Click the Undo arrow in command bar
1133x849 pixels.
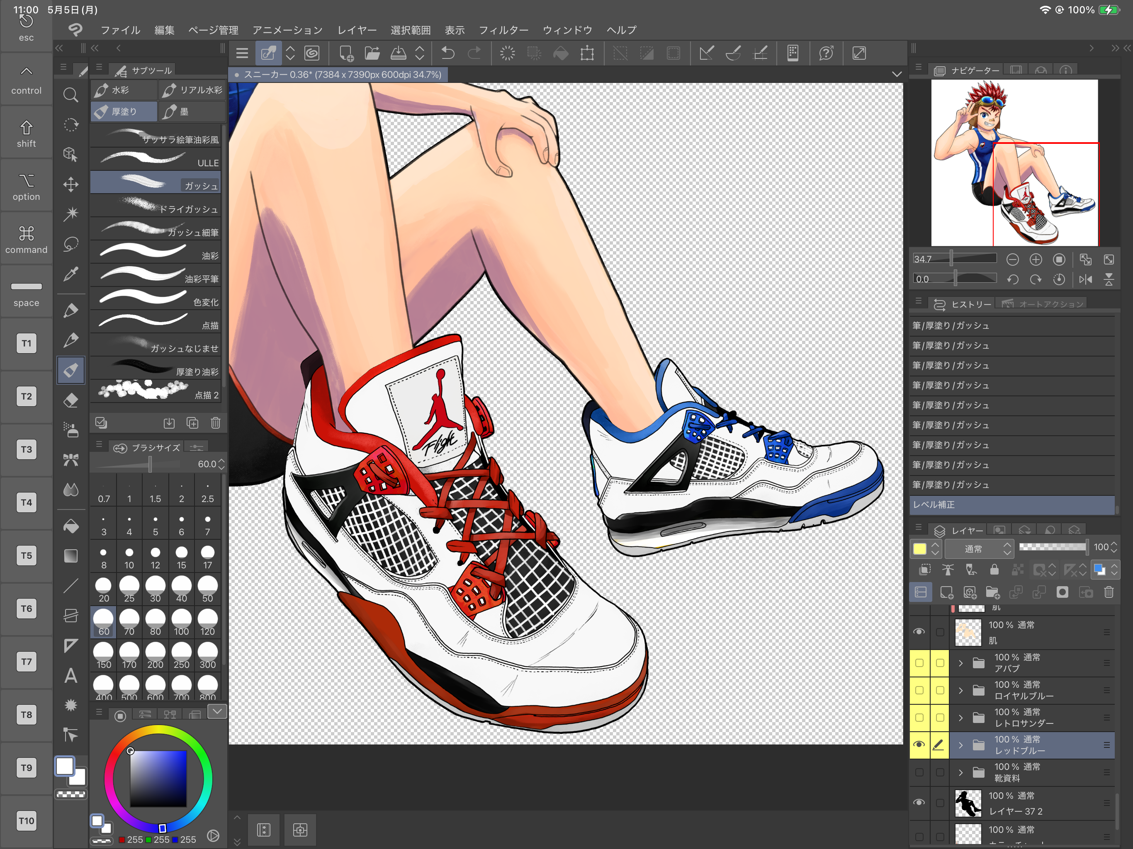(x=447, y=53)
